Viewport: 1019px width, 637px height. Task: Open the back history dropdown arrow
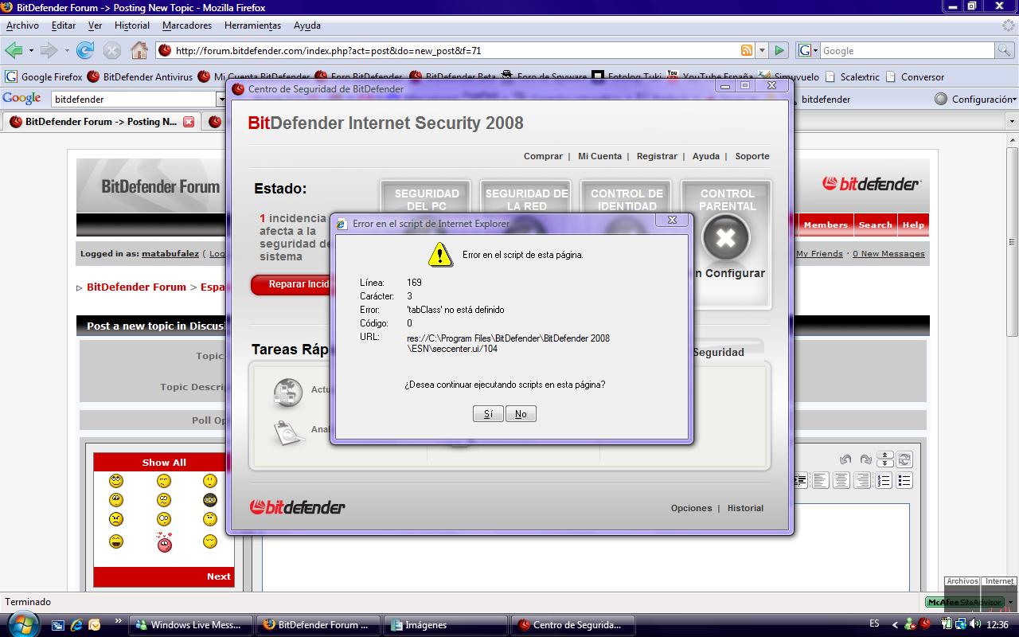(31, 50)
